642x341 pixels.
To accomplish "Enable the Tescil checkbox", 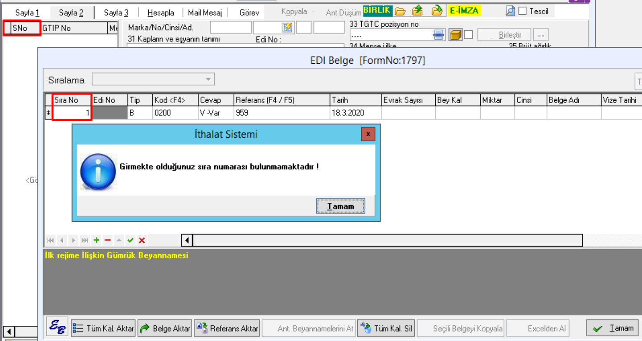I will (x=523, y=11).
